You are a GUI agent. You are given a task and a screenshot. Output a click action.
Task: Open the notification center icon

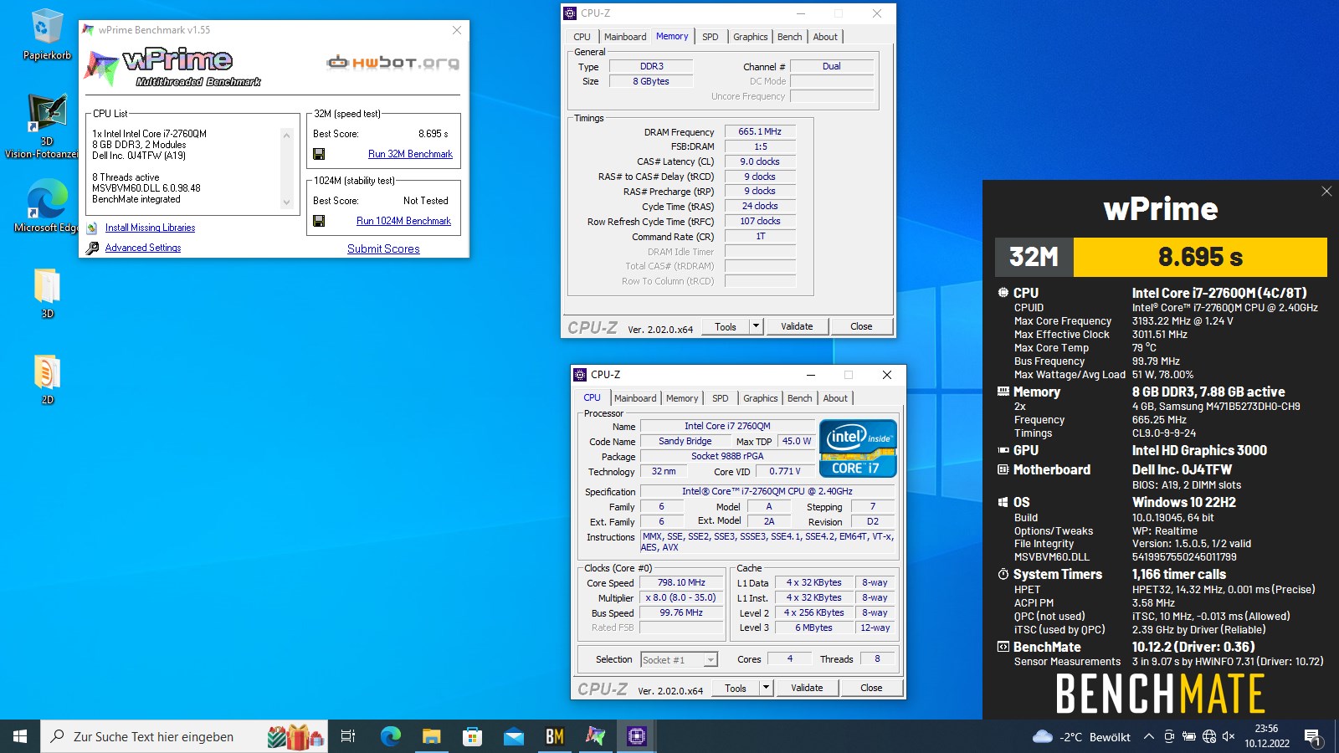(x=1312, y=736)
